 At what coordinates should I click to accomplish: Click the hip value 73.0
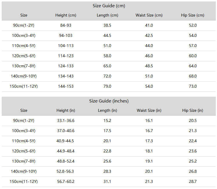click(193, 87)
